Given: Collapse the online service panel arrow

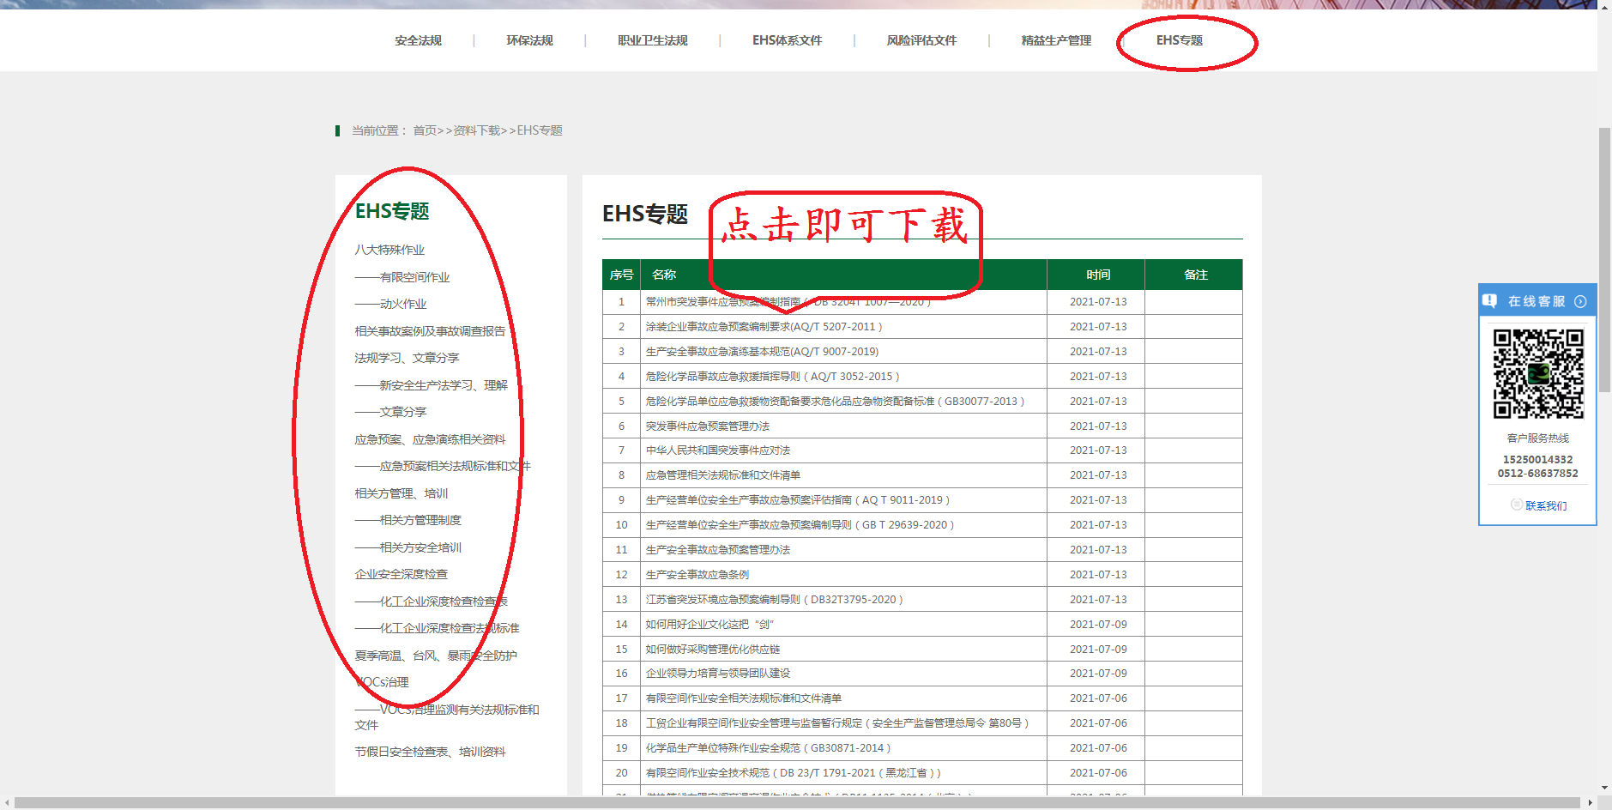Looking at the screenshot, I should [1580, 301].
